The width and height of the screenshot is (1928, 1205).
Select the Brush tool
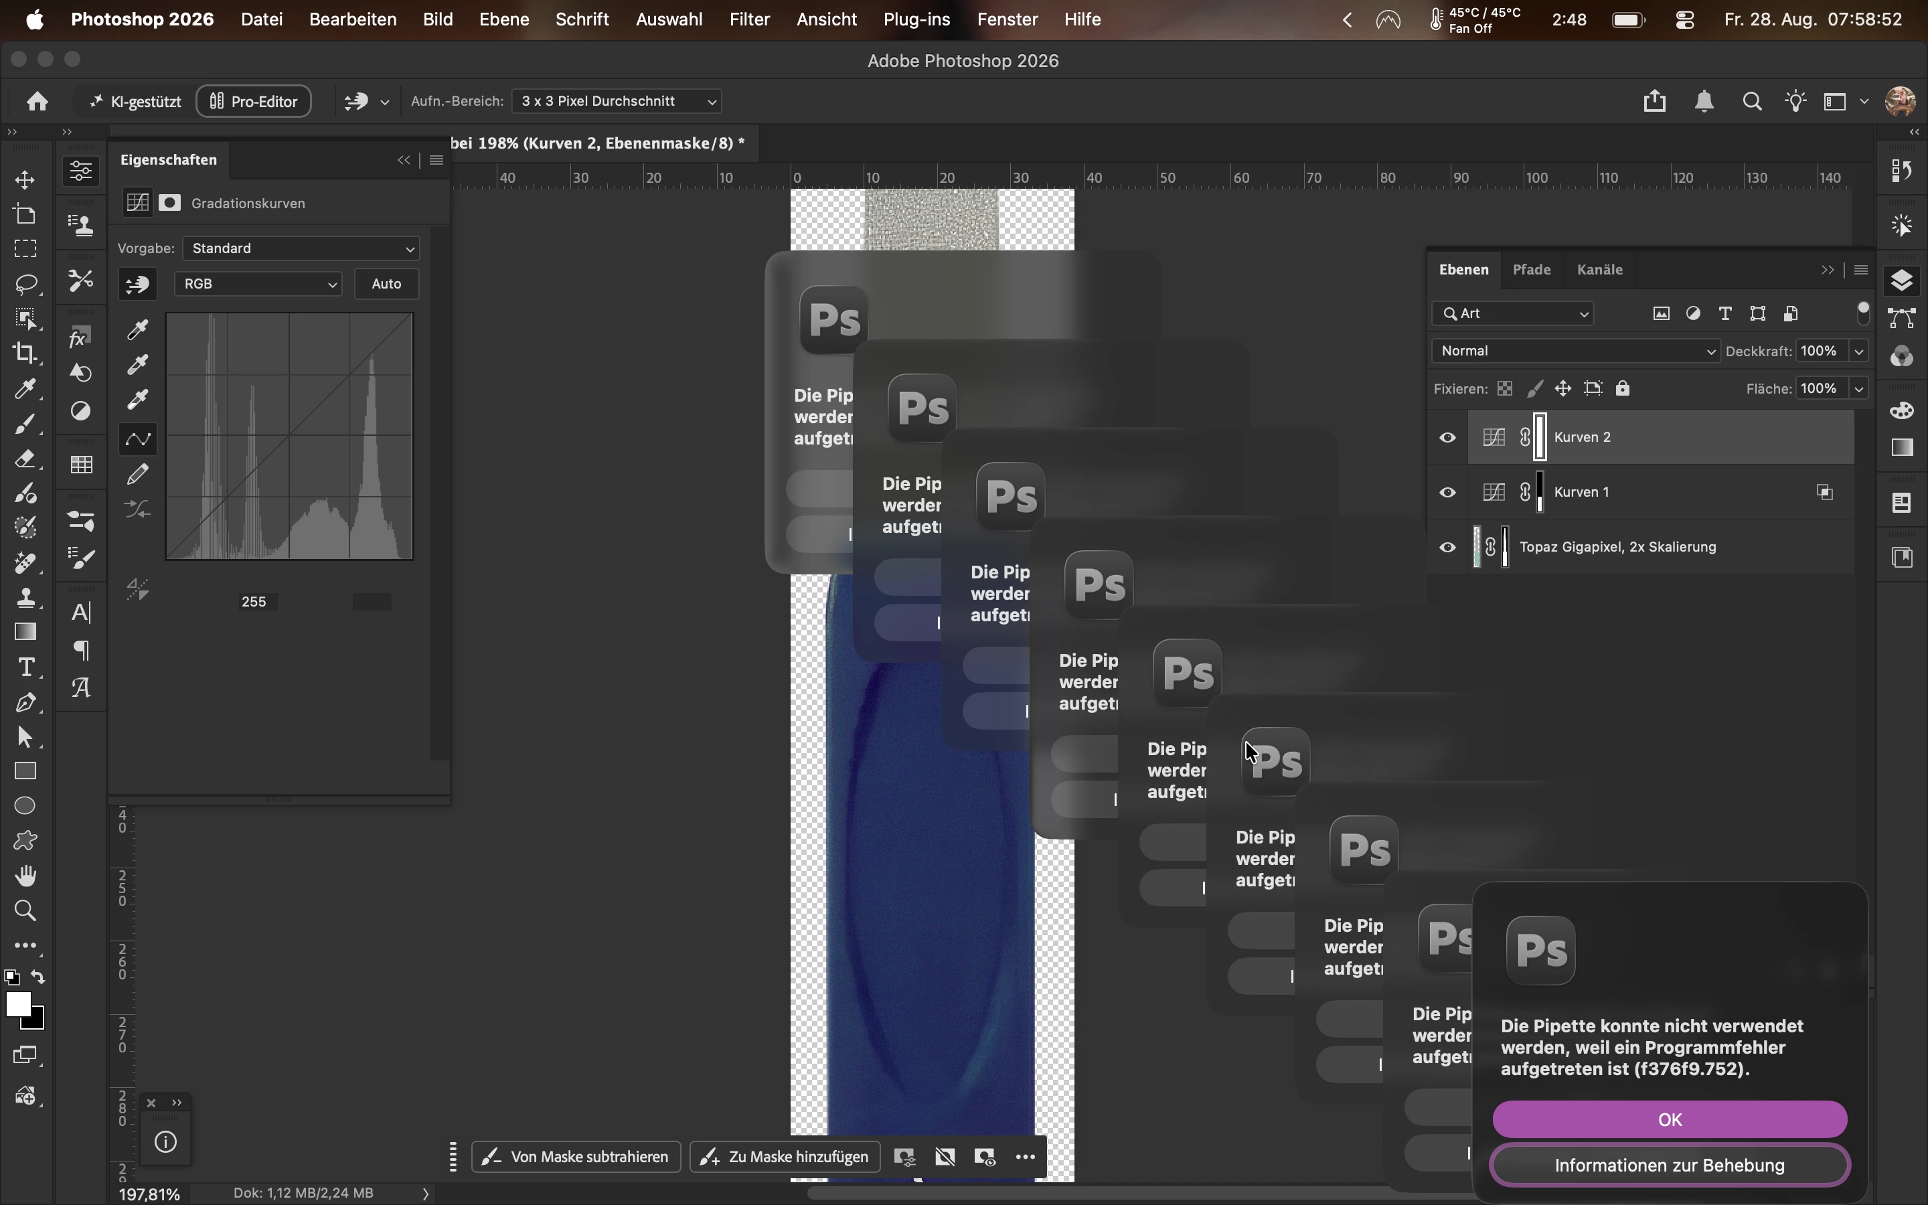(25, 424)
